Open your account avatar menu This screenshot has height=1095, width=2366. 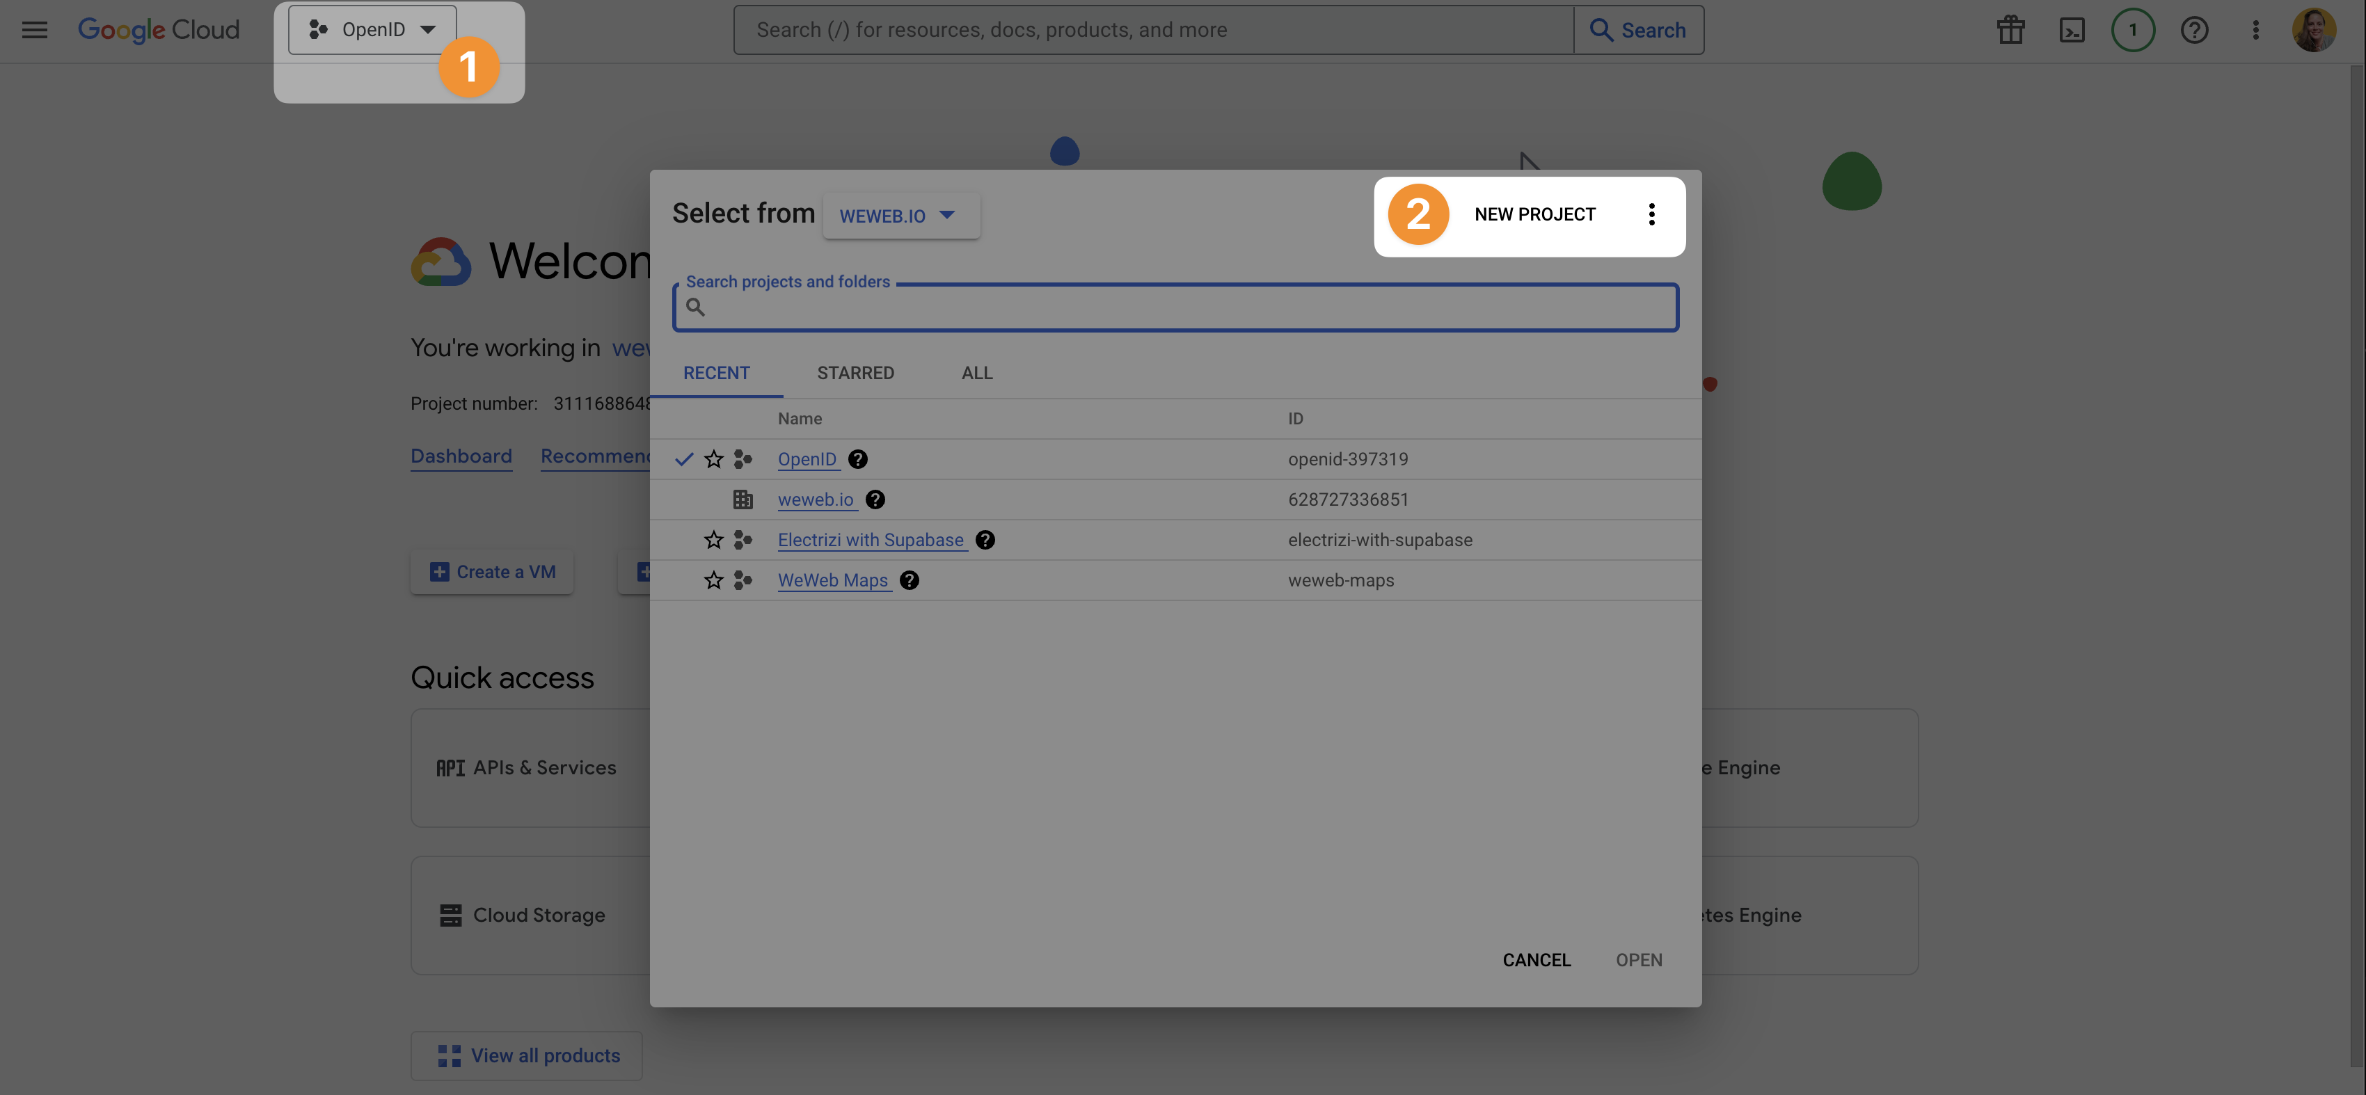(2315, 29)
